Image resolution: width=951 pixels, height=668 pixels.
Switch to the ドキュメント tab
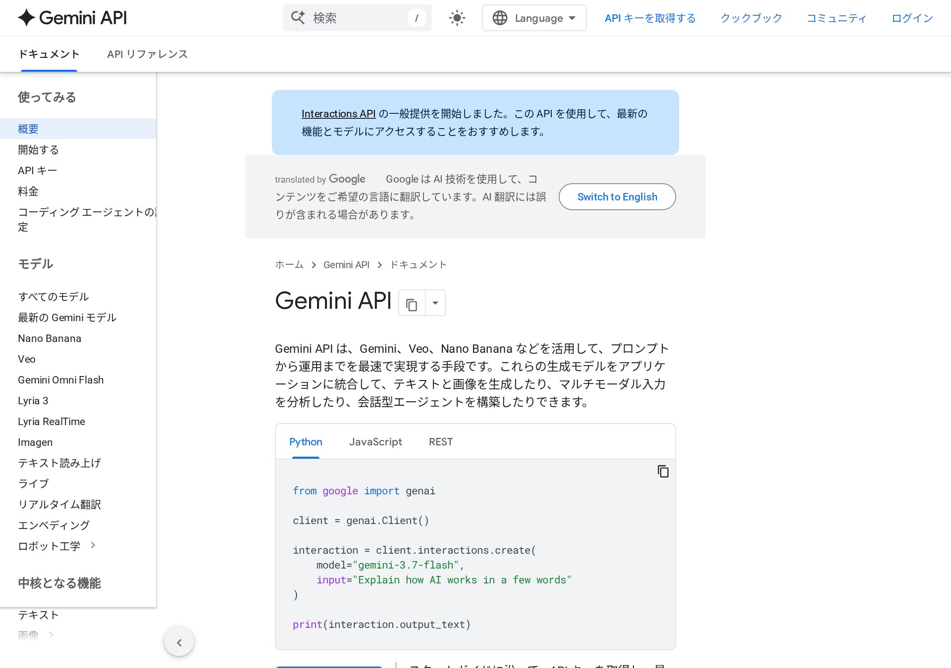(x=49, y=54)
